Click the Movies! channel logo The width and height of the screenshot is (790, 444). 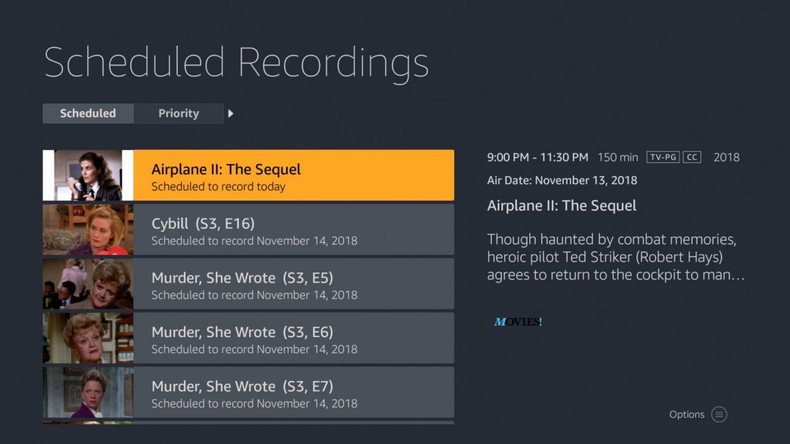tap(517, 321)
